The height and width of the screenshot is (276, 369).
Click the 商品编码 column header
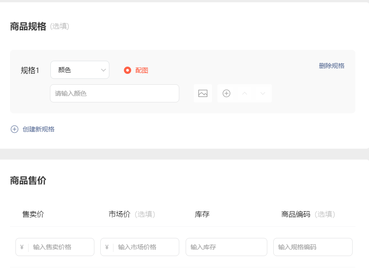tap(295, 214)
